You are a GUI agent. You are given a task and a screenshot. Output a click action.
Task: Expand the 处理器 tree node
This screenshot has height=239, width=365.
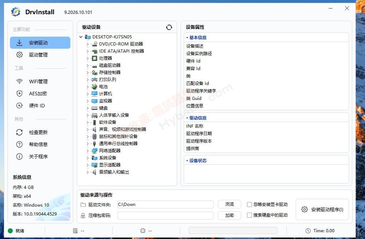tap(88, 58)
